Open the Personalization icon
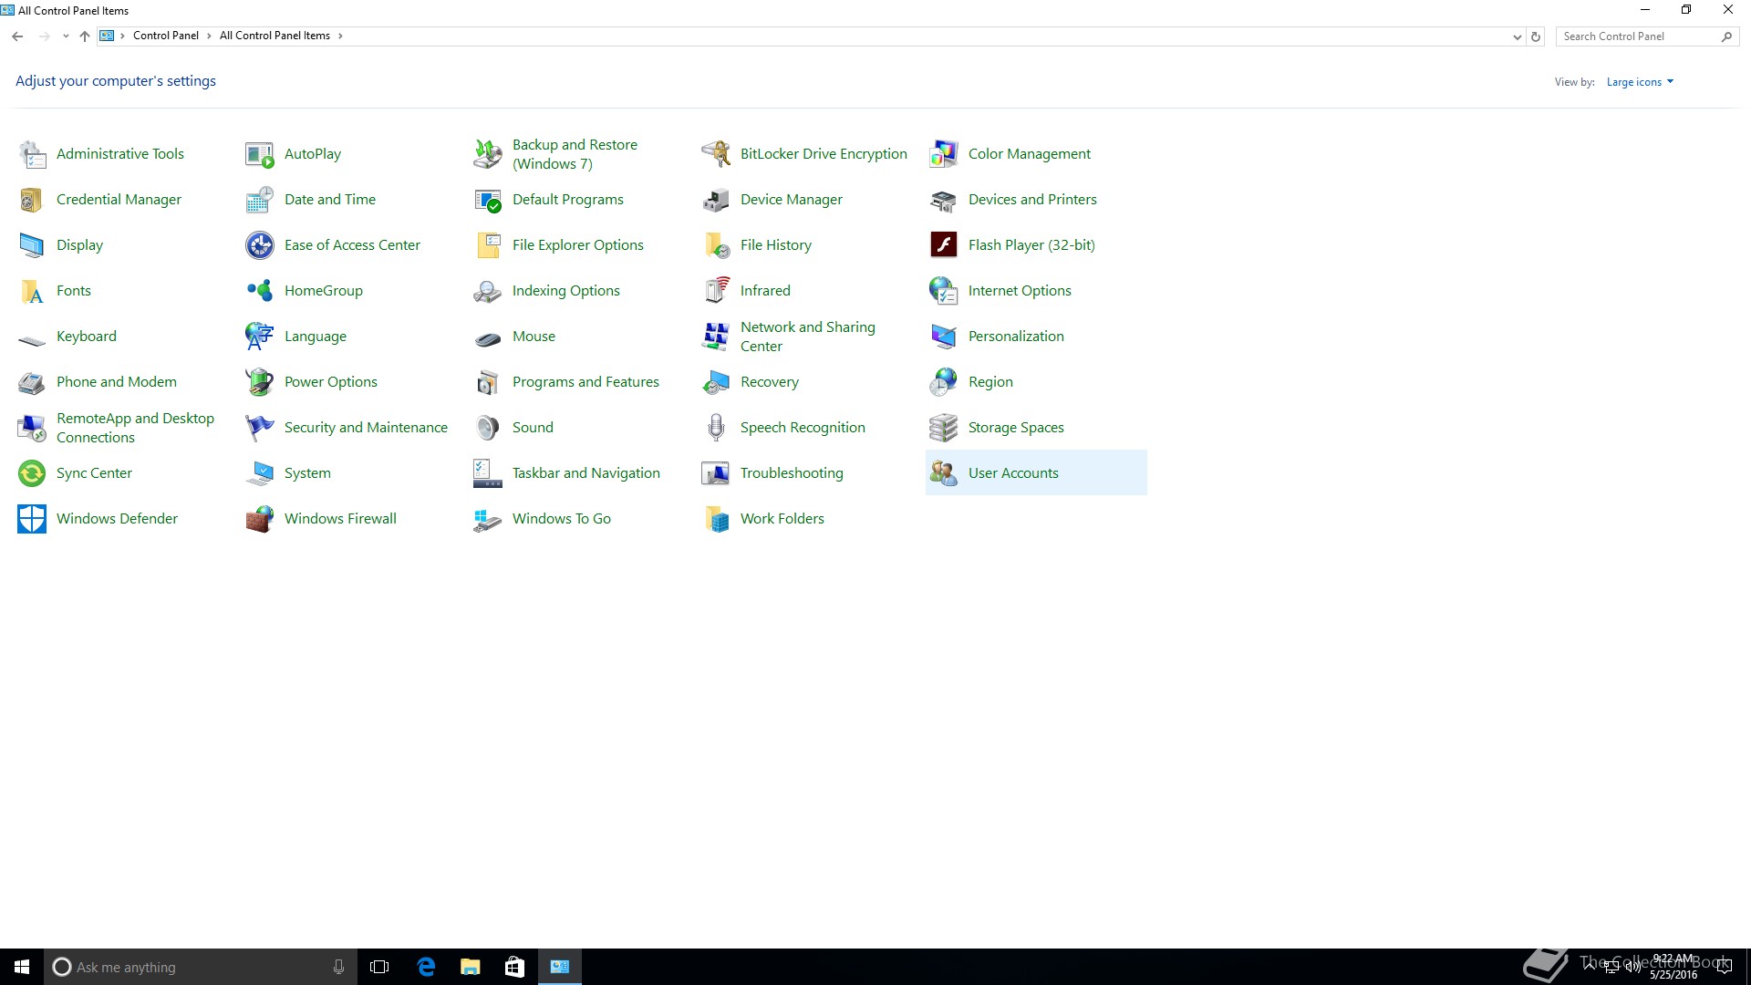This screenshot has width=1751, height=985. pos(944,337)
